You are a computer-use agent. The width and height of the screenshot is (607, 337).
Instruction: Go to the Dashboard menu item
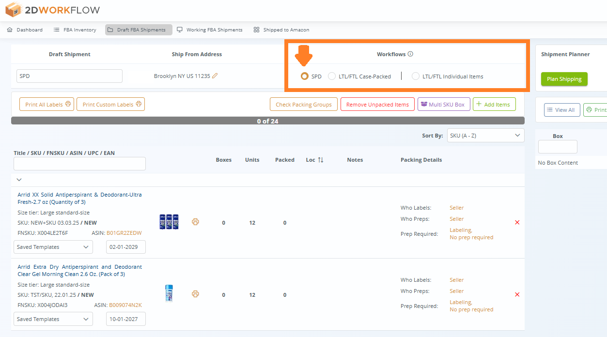(x=25, y=30)
